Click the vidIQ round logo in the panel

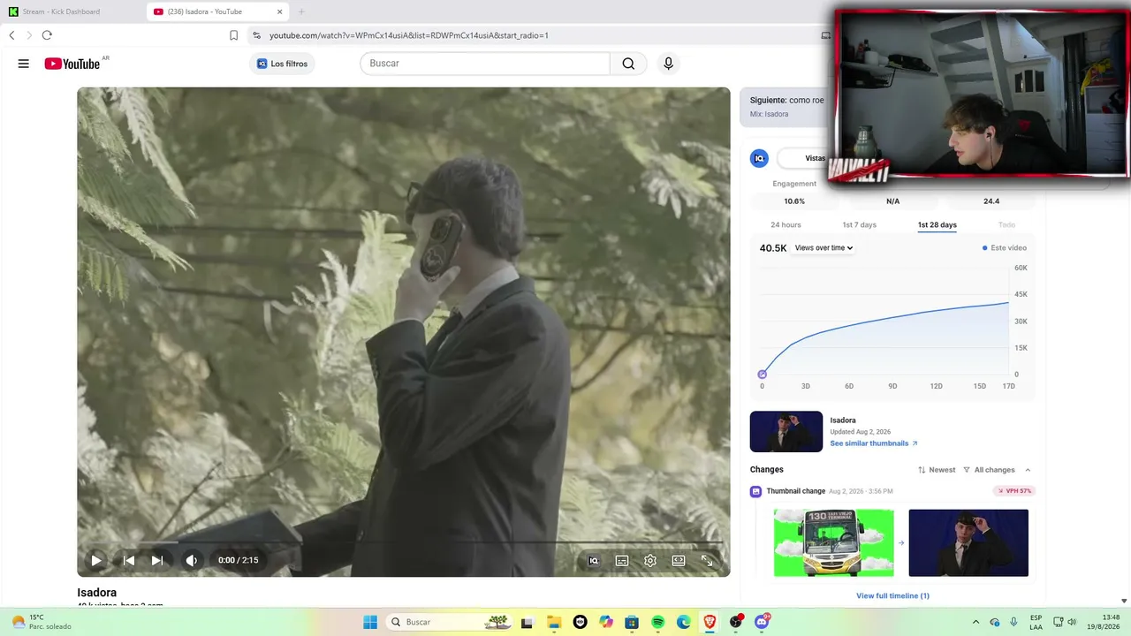[x=759, y=158]
